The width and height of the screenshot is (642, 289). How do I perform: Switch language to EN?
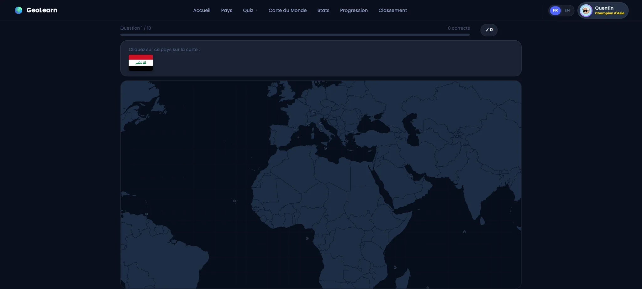pyautogui.click(x=567, y=10)
